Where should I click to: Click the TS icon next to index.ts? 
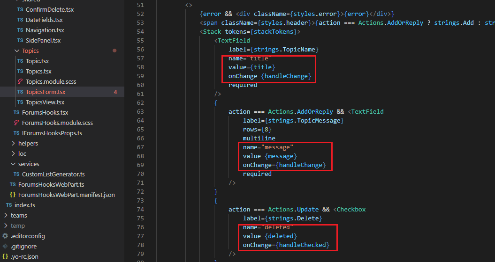tap(9, 205)
